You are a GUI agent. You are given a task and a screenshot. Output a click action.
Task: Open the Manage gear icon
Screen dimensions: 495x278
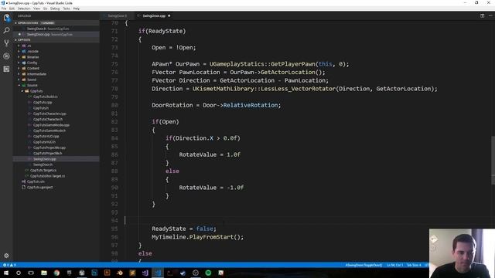6,256
